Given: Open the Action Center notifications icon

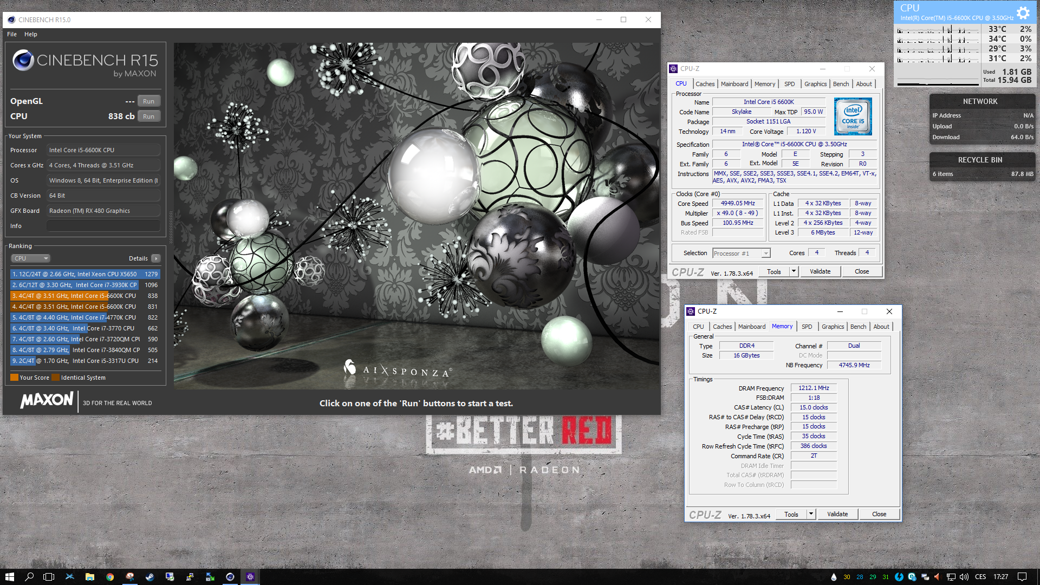Looking at the screenshot, I should 1022,577.
